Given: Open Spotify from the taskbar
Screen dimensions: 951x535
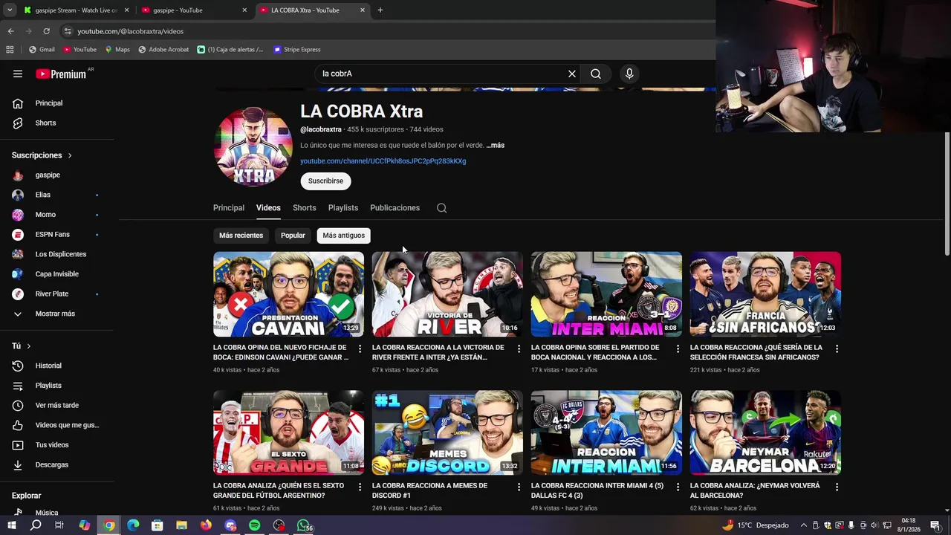Looking at the screenshot, I should pyautogui.click(x=254, y=525).
